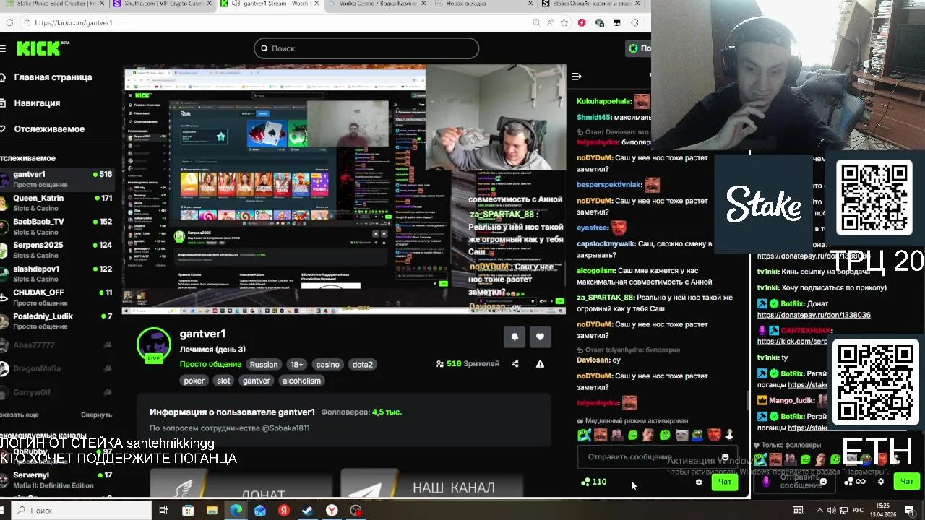This screenshot has height=520, width=925.
Task: Add page to favorites star icon
Action: coord(564,22)
